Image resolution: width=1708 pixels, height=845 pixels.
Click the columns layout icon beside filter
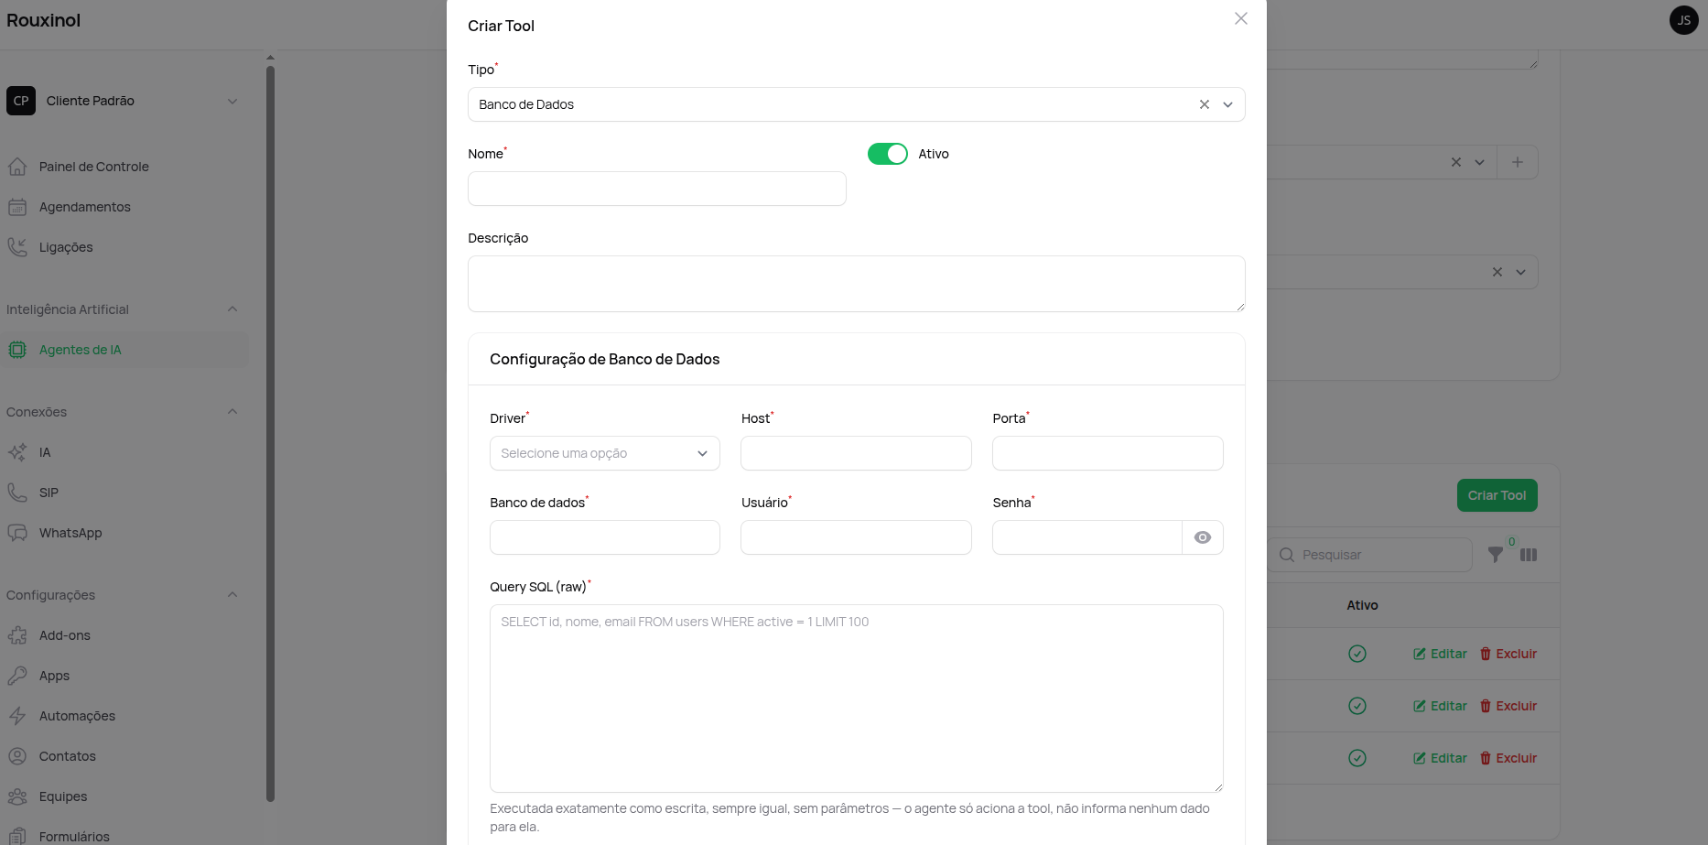click(x=1529, y=555)
